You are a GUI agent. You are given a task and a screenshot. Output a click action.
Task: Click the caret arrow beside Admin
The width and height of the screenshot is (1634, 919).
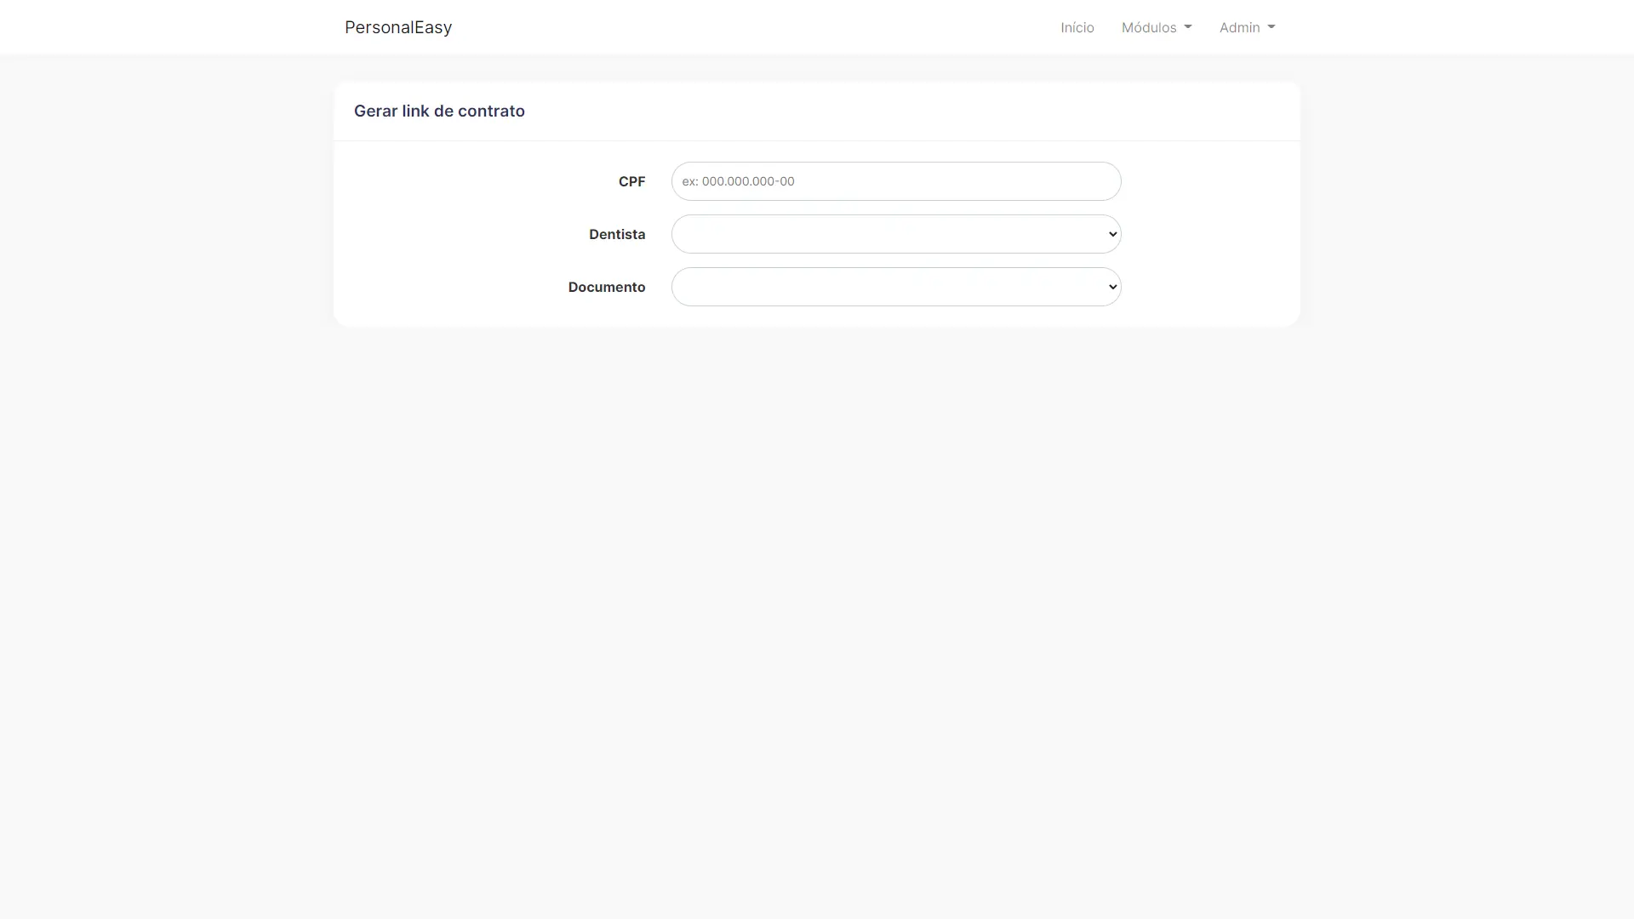(x=1271, y=27)
